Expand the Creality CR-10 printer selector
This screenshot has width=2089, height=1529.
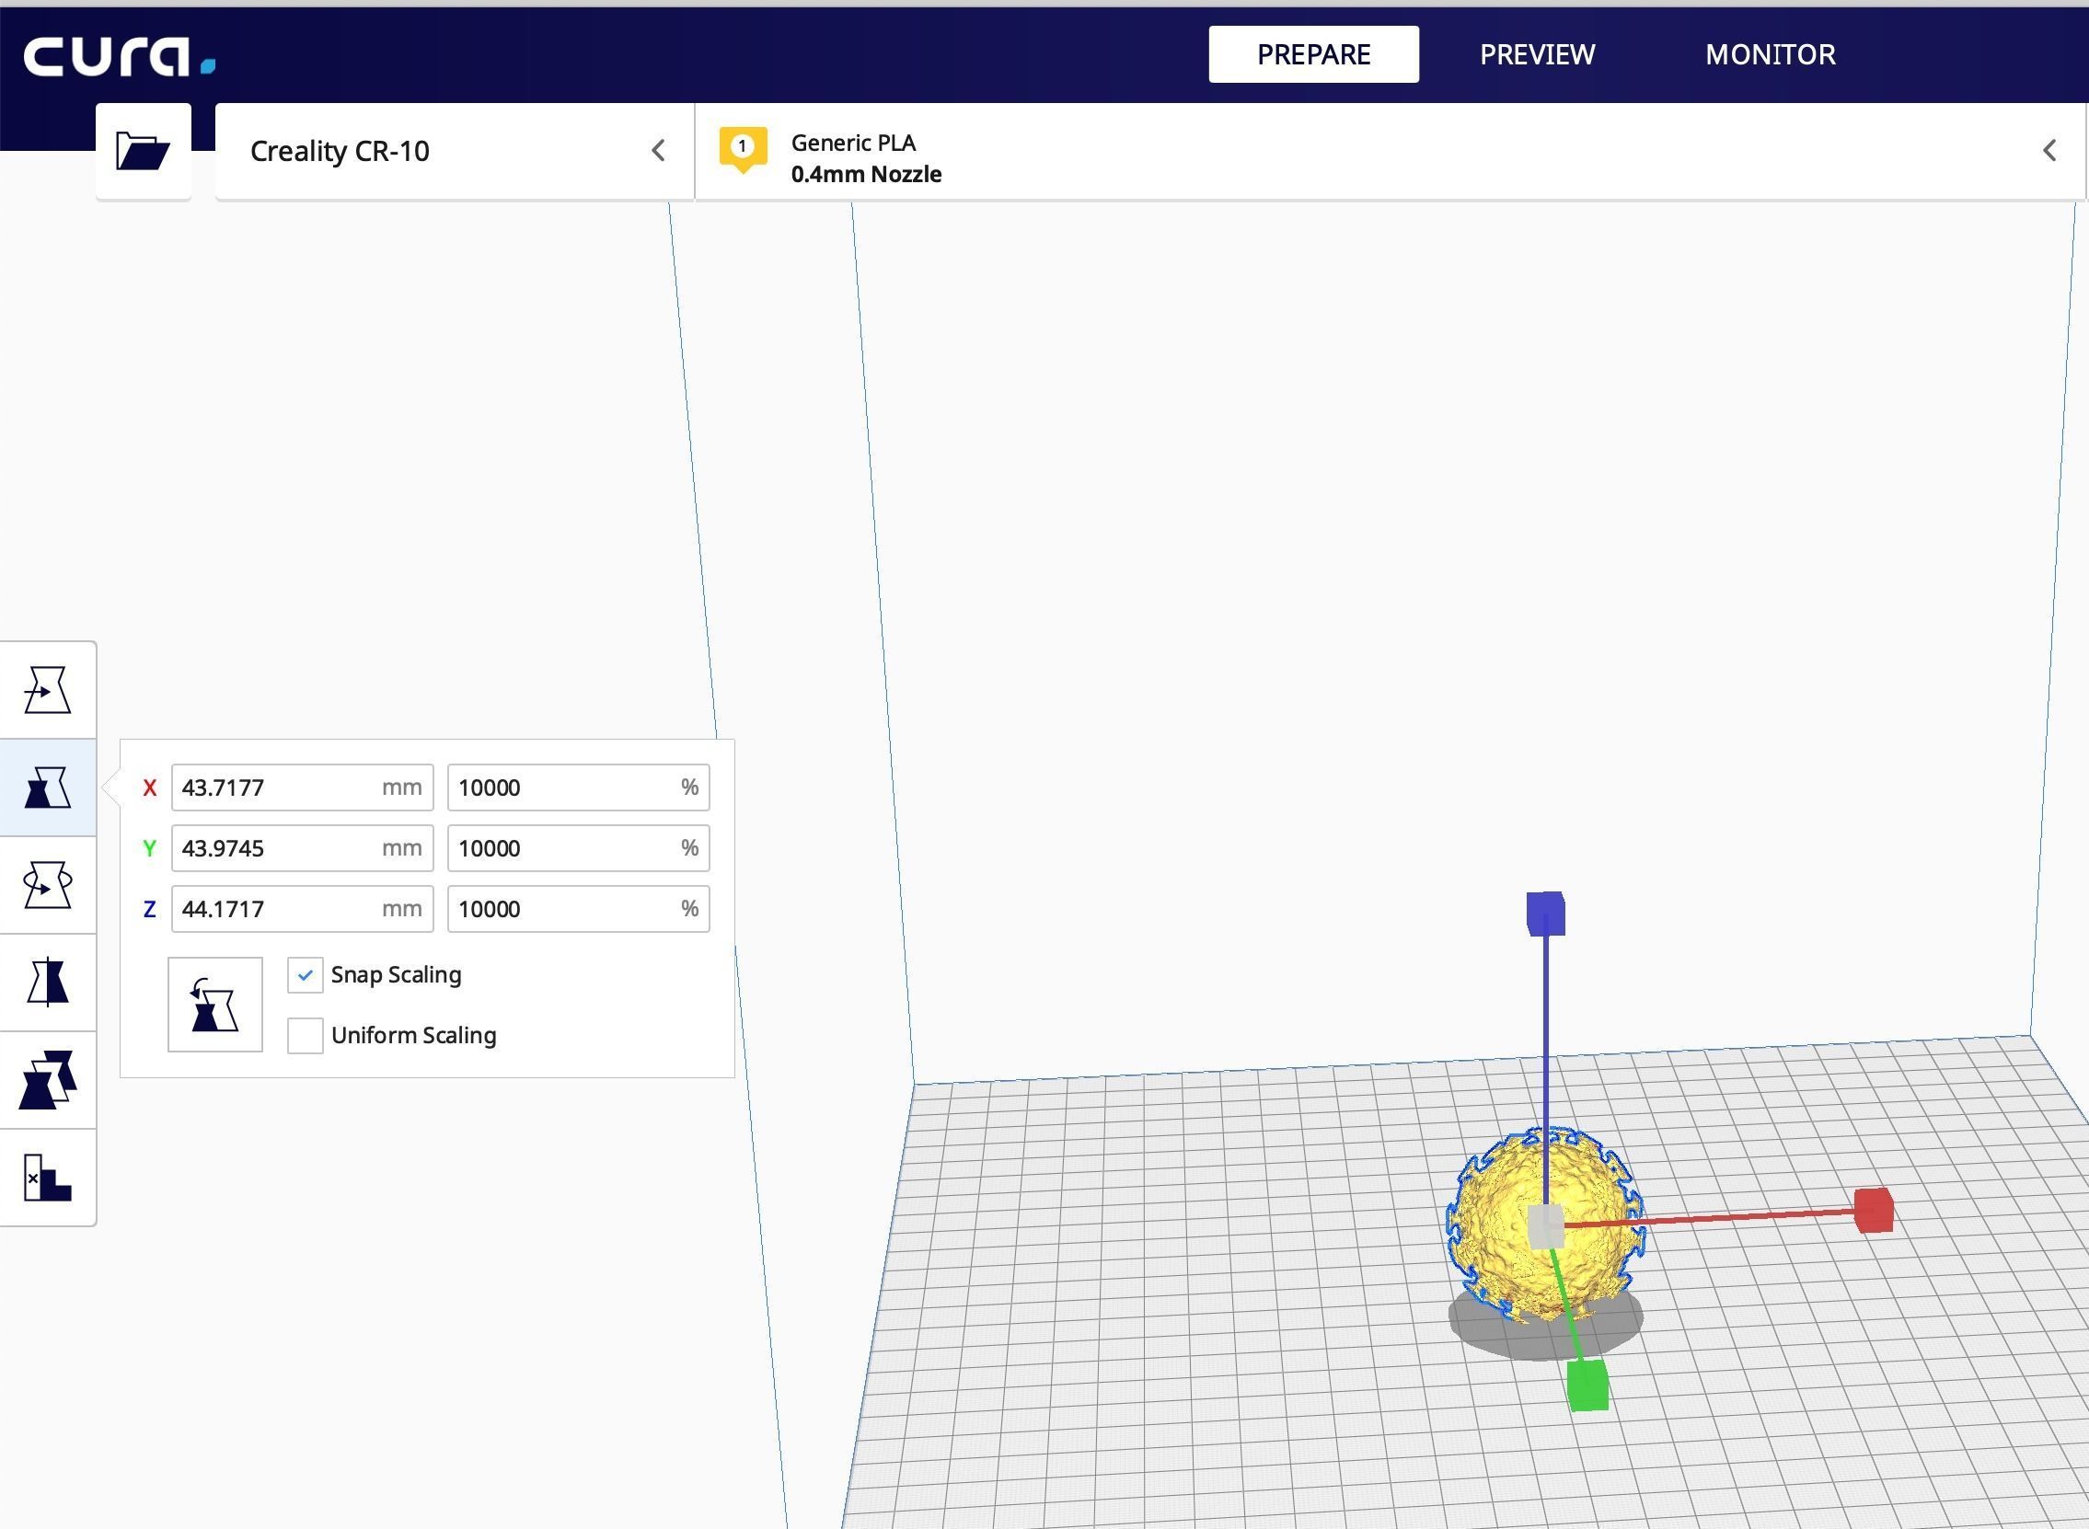pos(658,151)
